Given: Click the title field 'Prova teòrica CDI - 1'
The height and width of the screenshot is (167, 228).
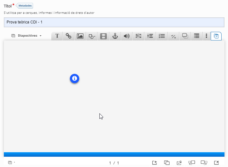Looking at the screenshot, I should click(x=114, y=22).
